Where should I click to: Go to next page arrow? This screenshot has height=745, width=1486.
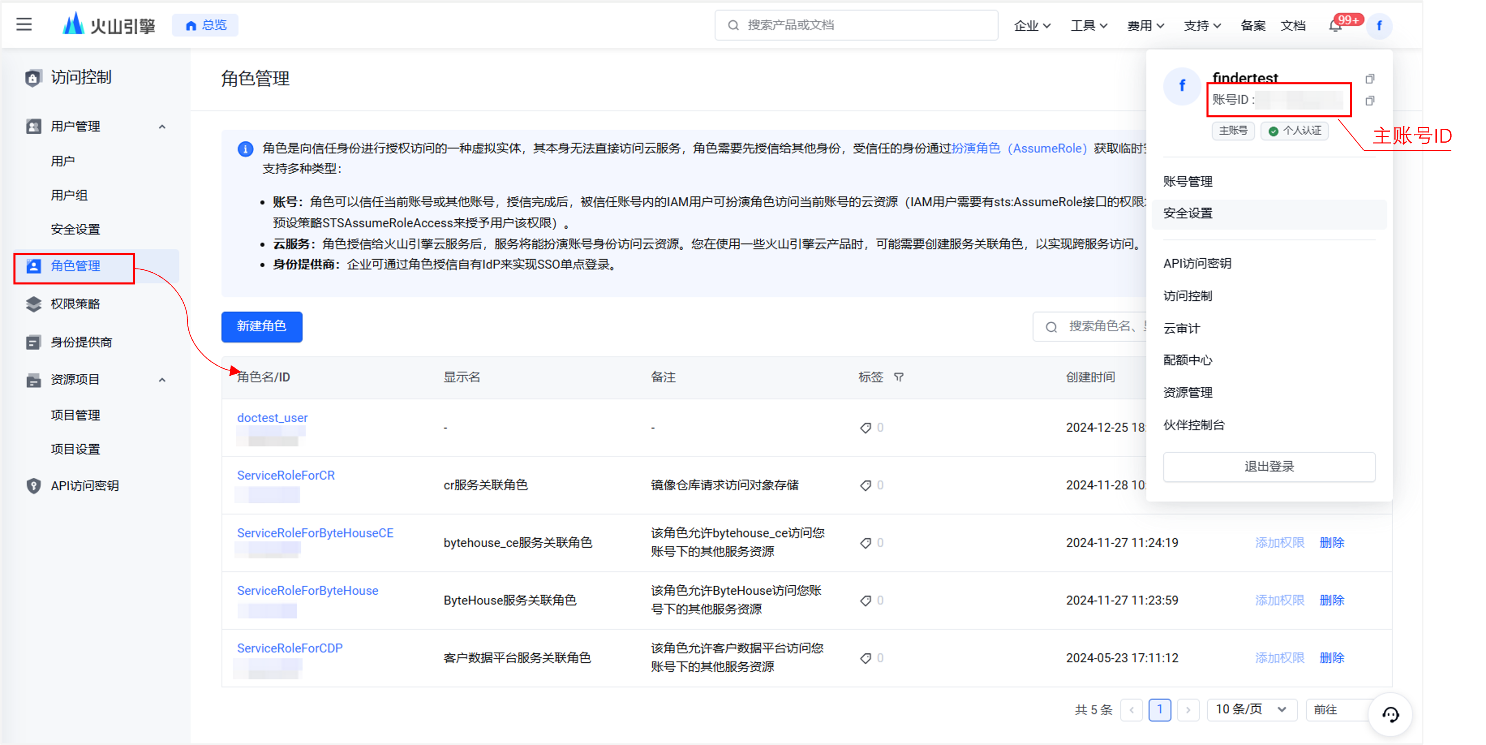pyautogui.click(x=1188, y=710)
